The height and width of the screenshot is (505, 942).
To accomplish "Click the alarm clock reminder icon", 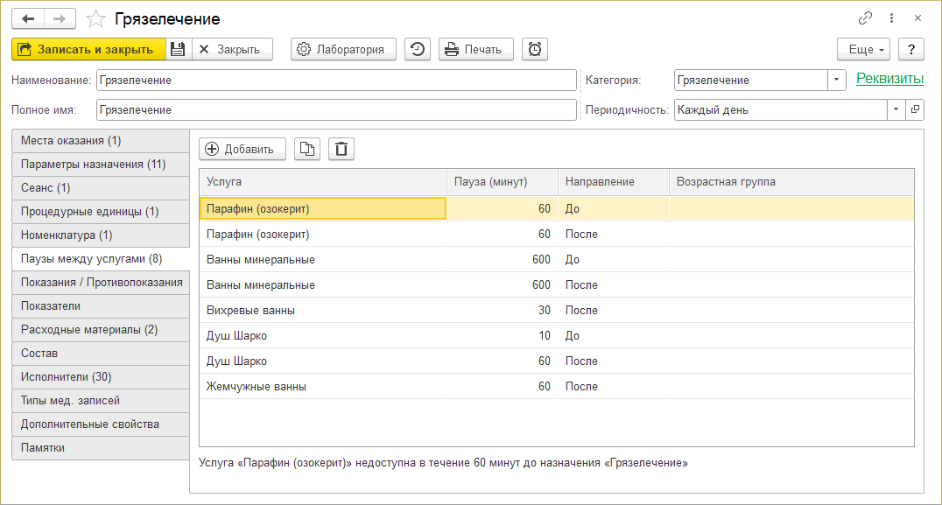I will [534, 49].
